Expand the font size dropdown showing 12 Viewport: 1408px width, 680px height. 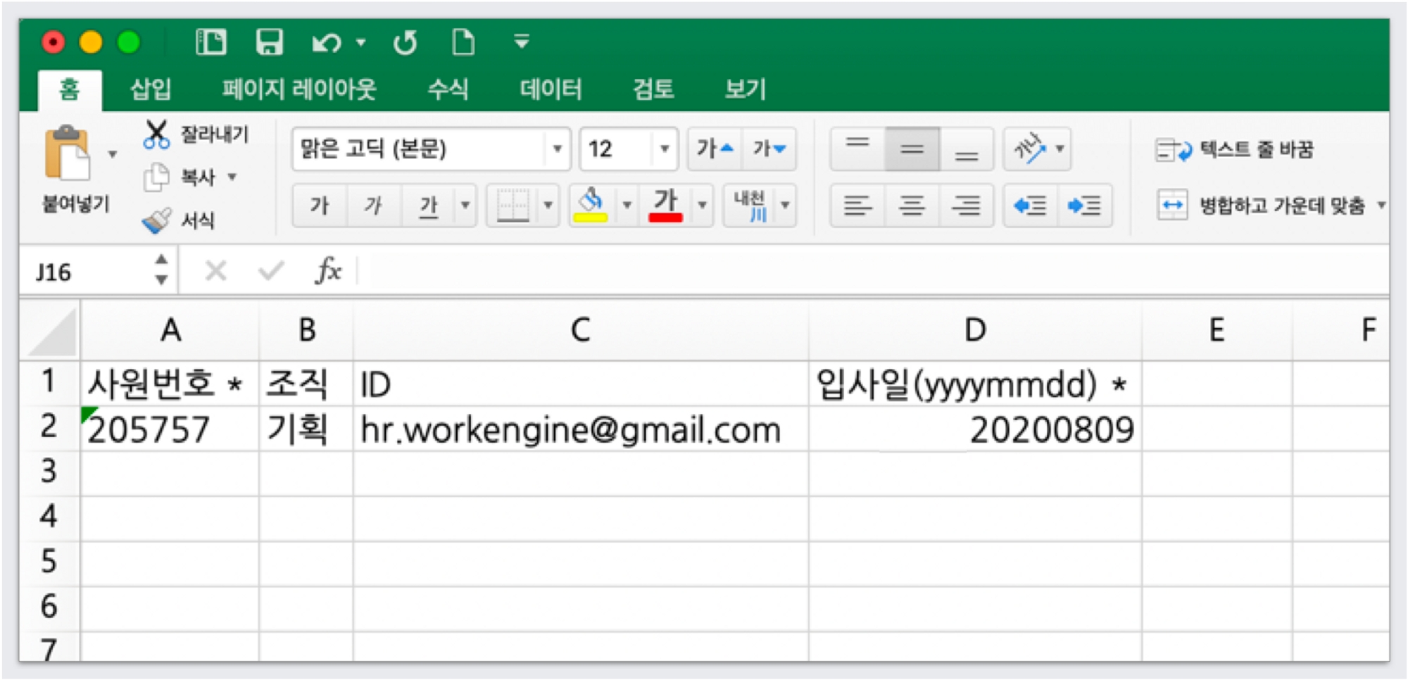click(664, 149)
